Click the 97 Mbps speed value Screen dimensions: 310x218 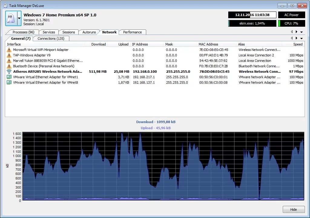(296, 72)
